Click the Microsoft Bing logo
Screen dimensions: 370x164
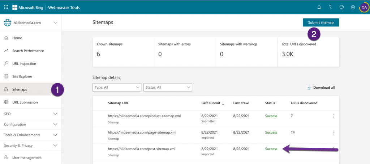28,7
